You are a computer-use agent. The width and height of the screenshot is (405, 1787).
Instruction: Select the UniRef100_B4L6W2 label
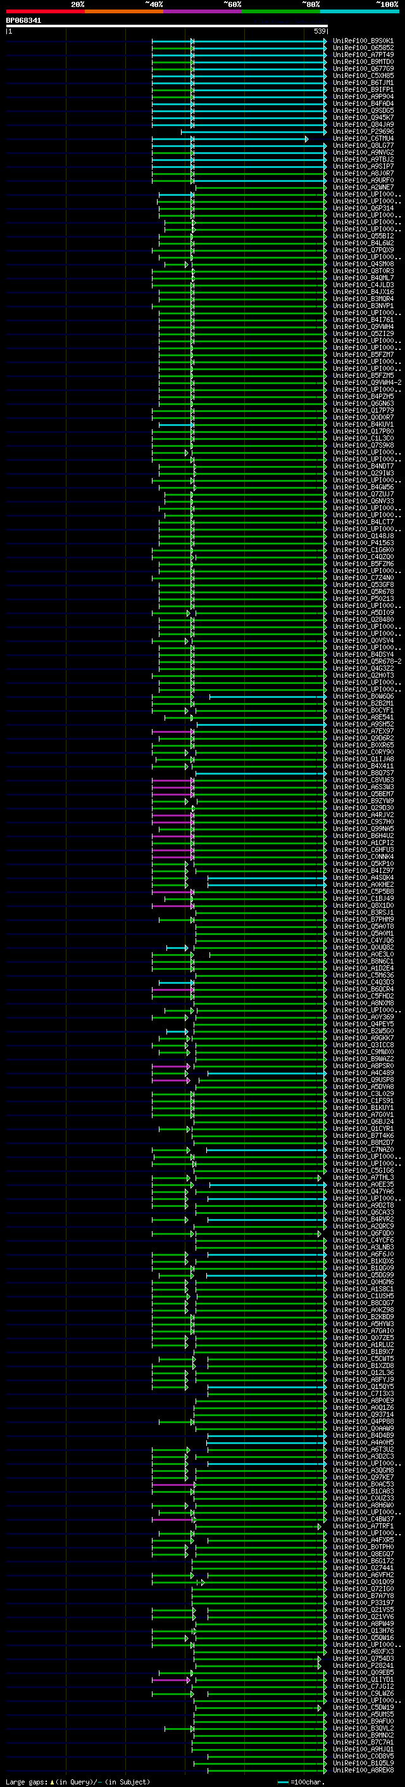point(363,243)
